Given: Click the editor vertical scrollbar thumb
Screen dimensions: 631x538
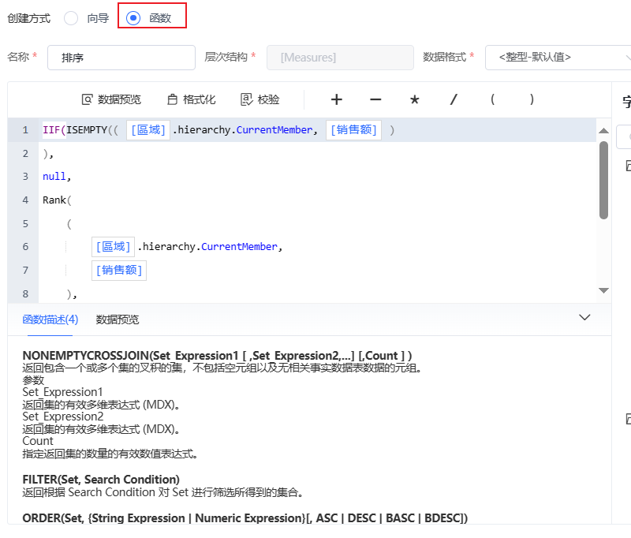Looking at the screenshot, I should (603, 180).
